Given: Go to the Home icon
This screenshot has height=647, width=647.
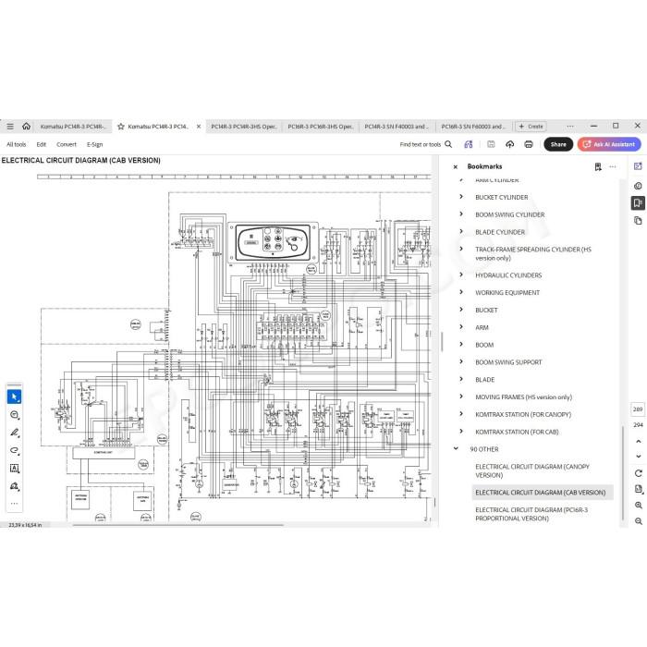Looking at the screenshot, I should pos(26,127).
